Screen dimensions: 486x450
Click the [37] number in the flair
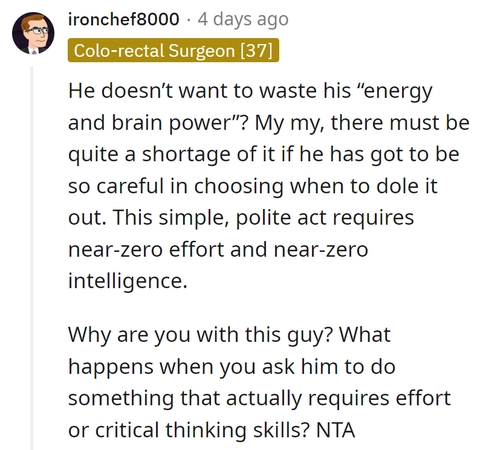(256, 51)
